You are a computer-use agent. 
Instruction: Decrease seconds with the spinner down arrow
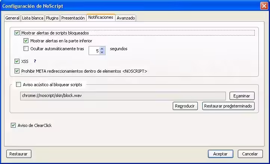(x=102, y=52)
